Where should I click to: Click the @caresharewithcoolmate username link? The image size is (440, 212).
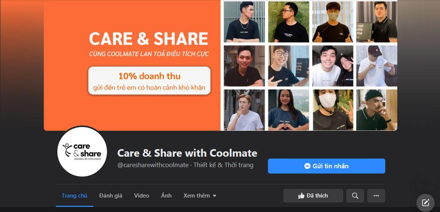tap(153, 165)
